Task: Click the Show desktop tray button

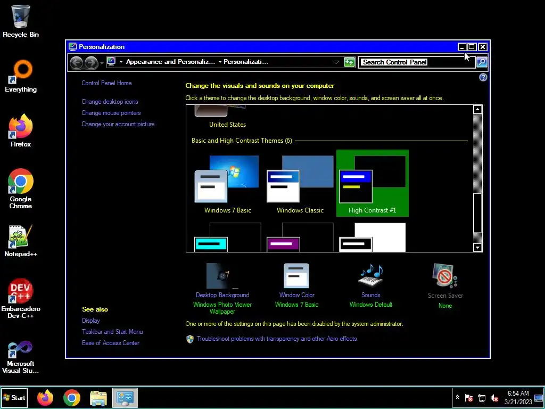Action: coord(539,397)
